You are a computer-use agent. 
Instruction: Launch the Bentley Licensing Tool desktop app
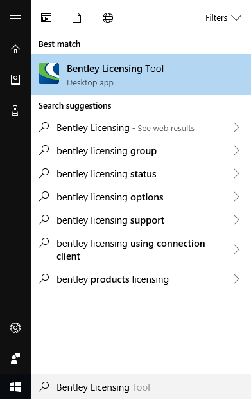pyautogui.click(x=141, y=75)
